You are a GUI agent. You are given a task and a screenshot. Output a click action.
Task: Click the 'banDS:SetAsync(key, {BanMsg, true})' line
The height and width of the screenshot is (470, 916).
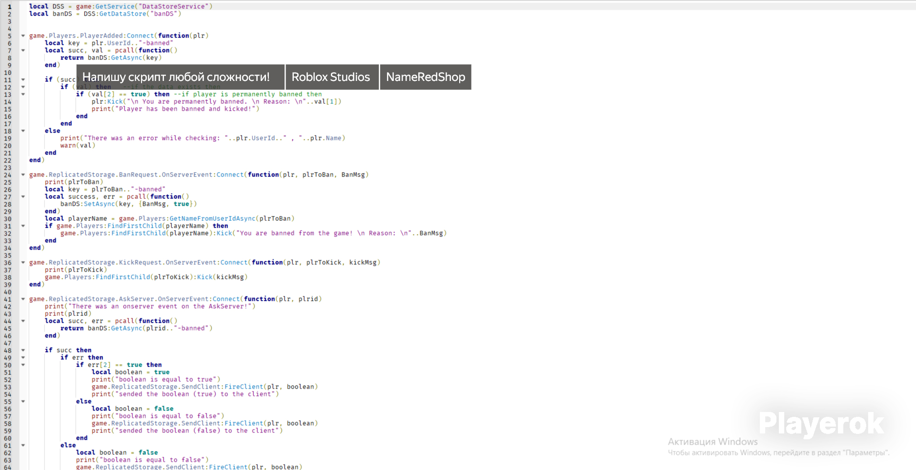pos(128,204)
